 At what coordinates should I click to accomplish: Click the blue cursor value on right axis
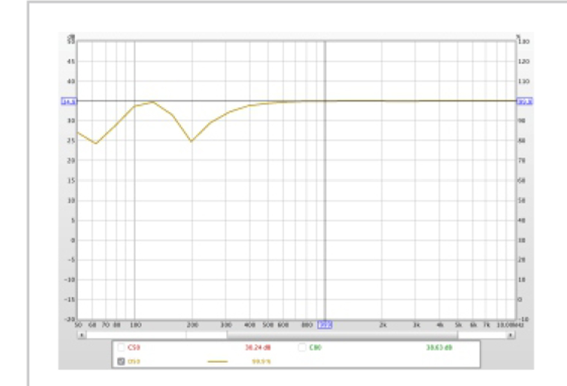pyautogui.click(x=524, y=101)
